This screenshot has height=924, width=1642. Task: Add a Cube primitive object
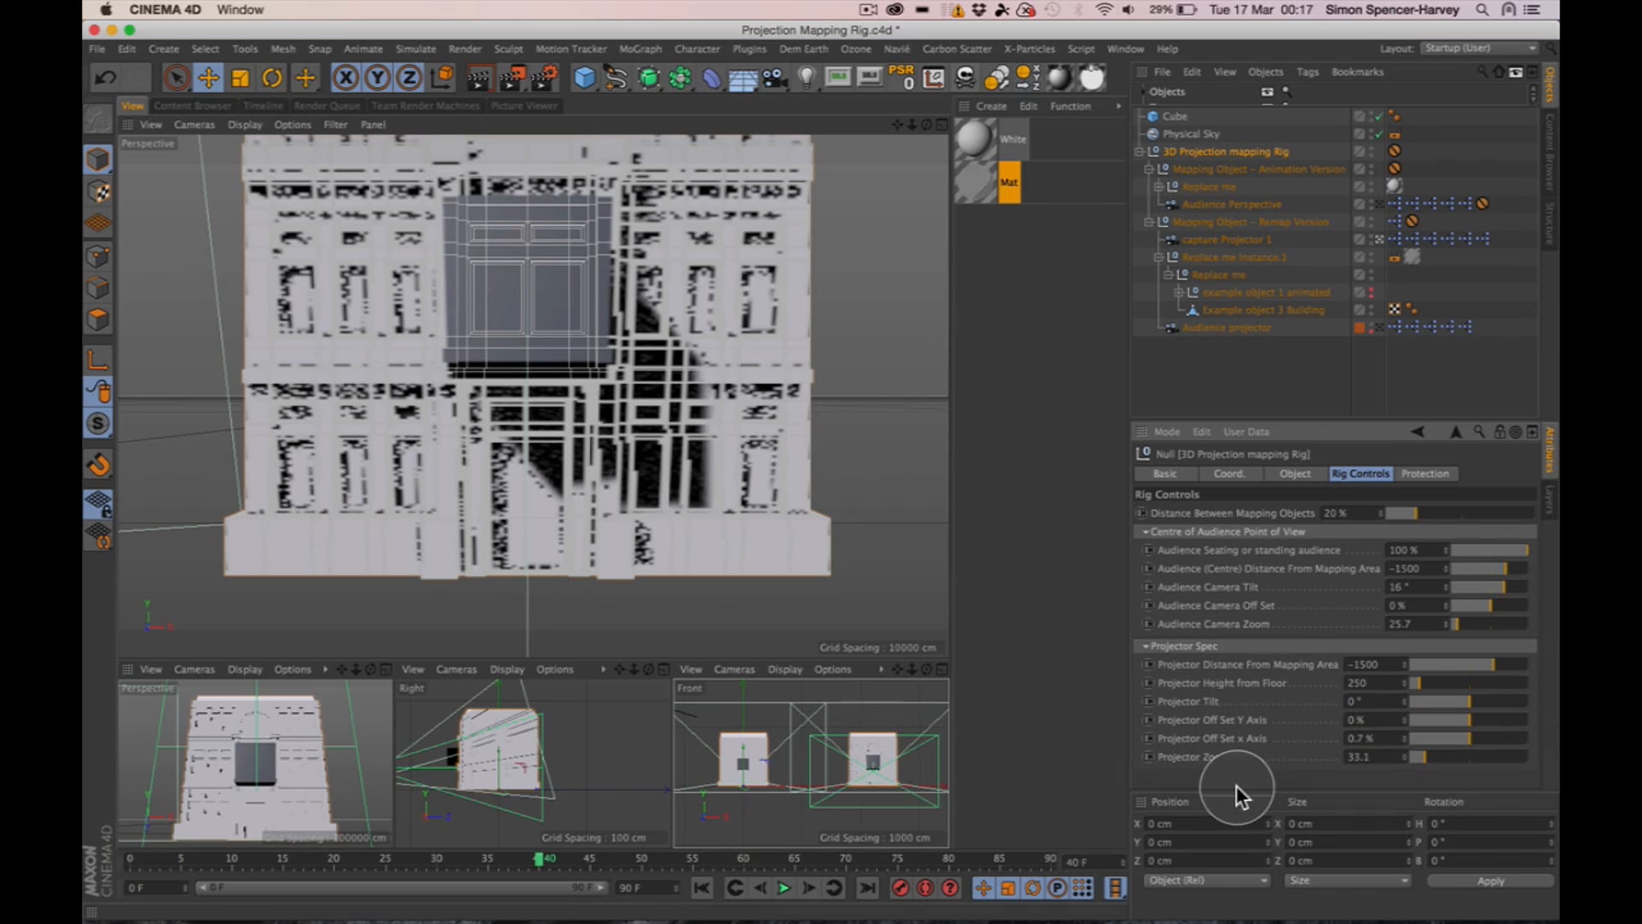pyautogui.click(x=584, y=79)
